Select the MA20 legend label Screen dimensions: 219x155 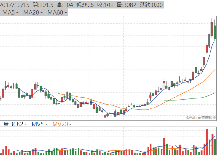[33, 12]
